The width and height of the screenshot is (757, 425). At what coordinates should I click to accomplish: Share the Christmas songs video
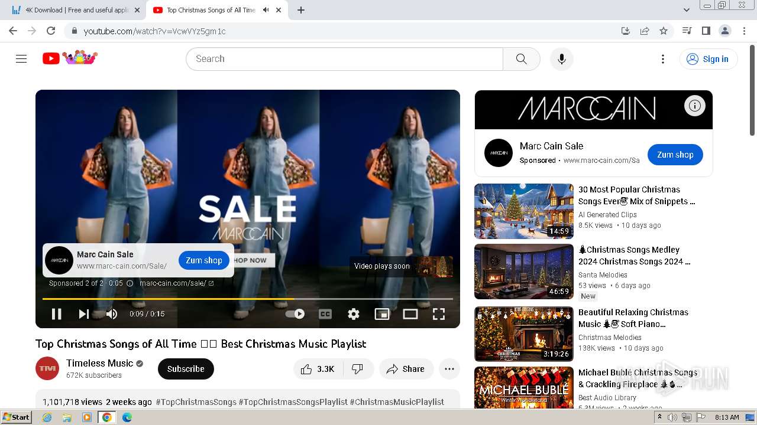[x=406, y=369]
